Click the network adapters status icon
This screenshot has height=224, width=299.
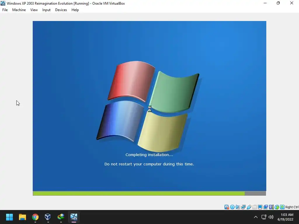point(243,207)
